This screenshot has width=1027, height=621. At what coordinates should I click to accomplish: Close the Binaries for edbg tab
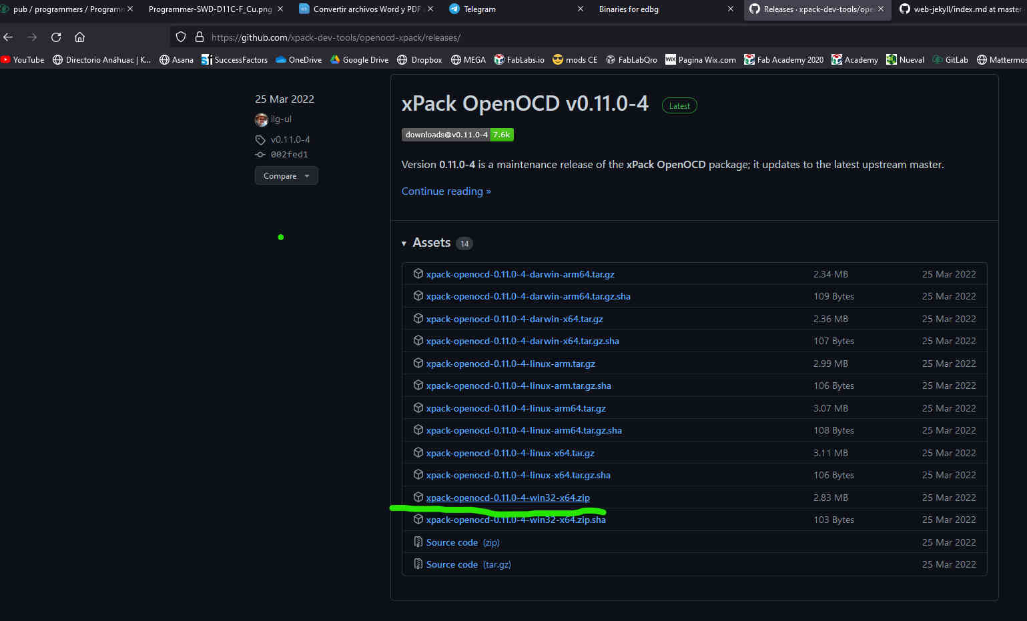731,9
